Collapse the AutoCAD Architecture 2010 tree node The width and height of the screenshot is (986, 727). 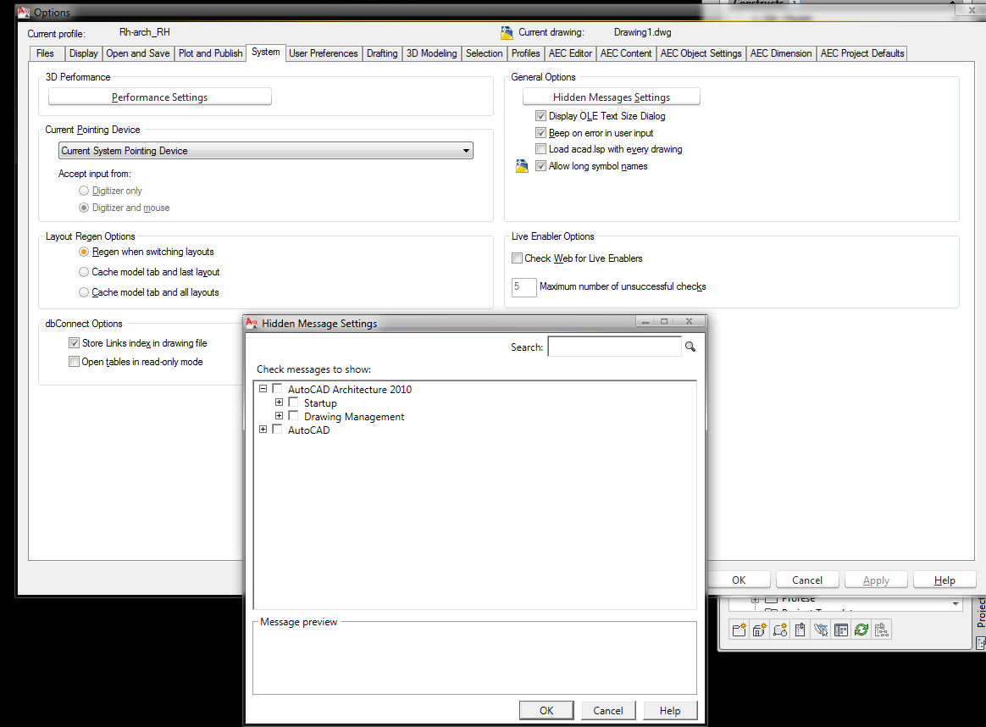[x=263, y=389]
